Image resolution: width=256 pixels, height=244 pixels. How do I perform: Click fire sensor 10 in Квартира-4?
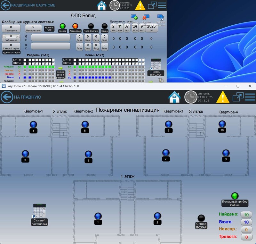click(x=222, y=124)
